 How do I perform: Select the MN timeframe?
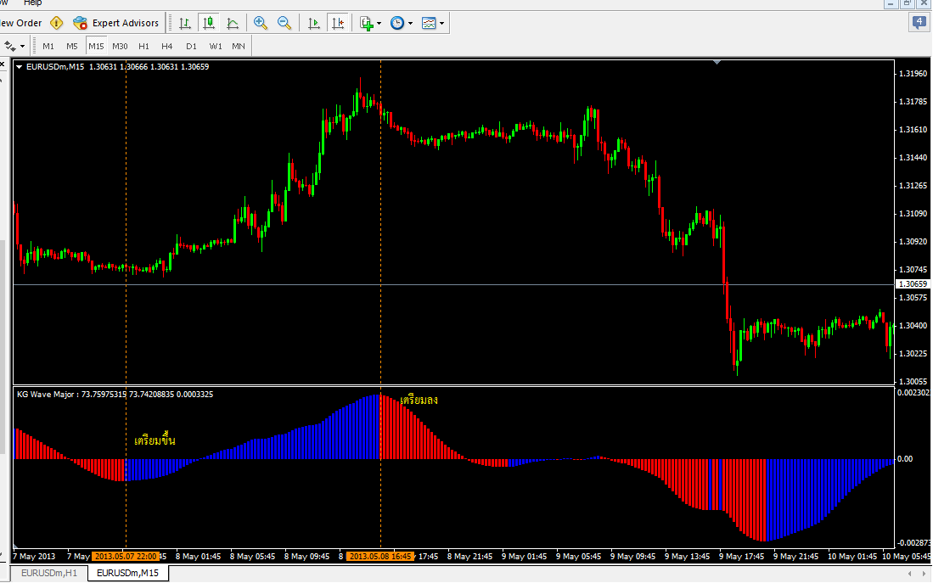pos(239,47)
